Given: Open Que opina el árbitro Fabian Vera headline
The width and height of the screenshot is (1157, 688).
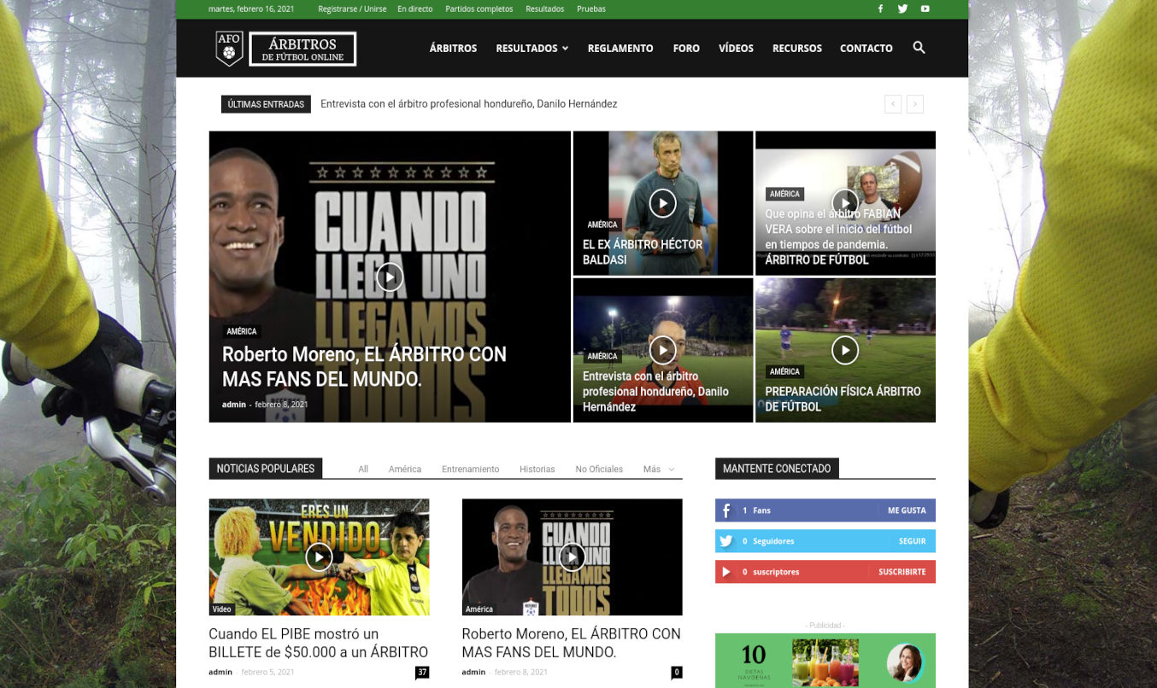Looking at the screenshot, I should pyautogui.click(x=838, y=236).
